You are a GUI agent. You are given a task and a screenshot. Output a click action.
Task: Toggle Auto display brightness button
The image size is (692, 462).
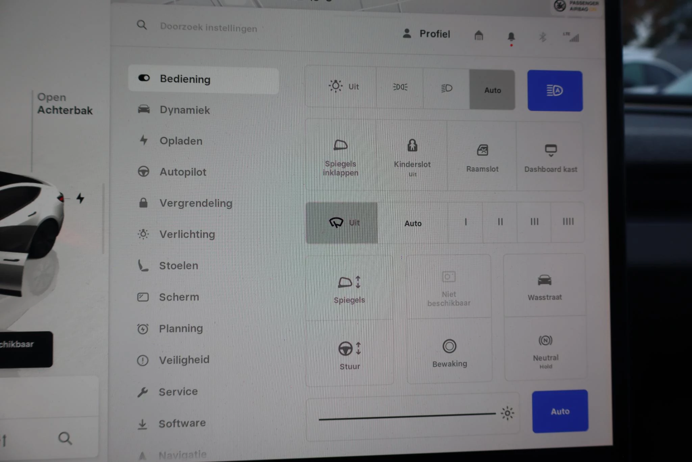pos(560,411)
